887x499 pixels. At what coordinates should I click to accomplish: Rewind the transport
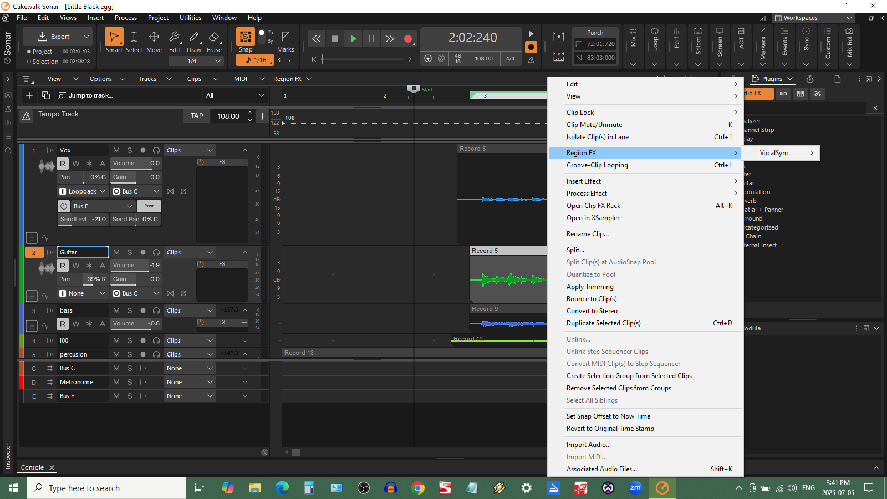coord(316,39)
